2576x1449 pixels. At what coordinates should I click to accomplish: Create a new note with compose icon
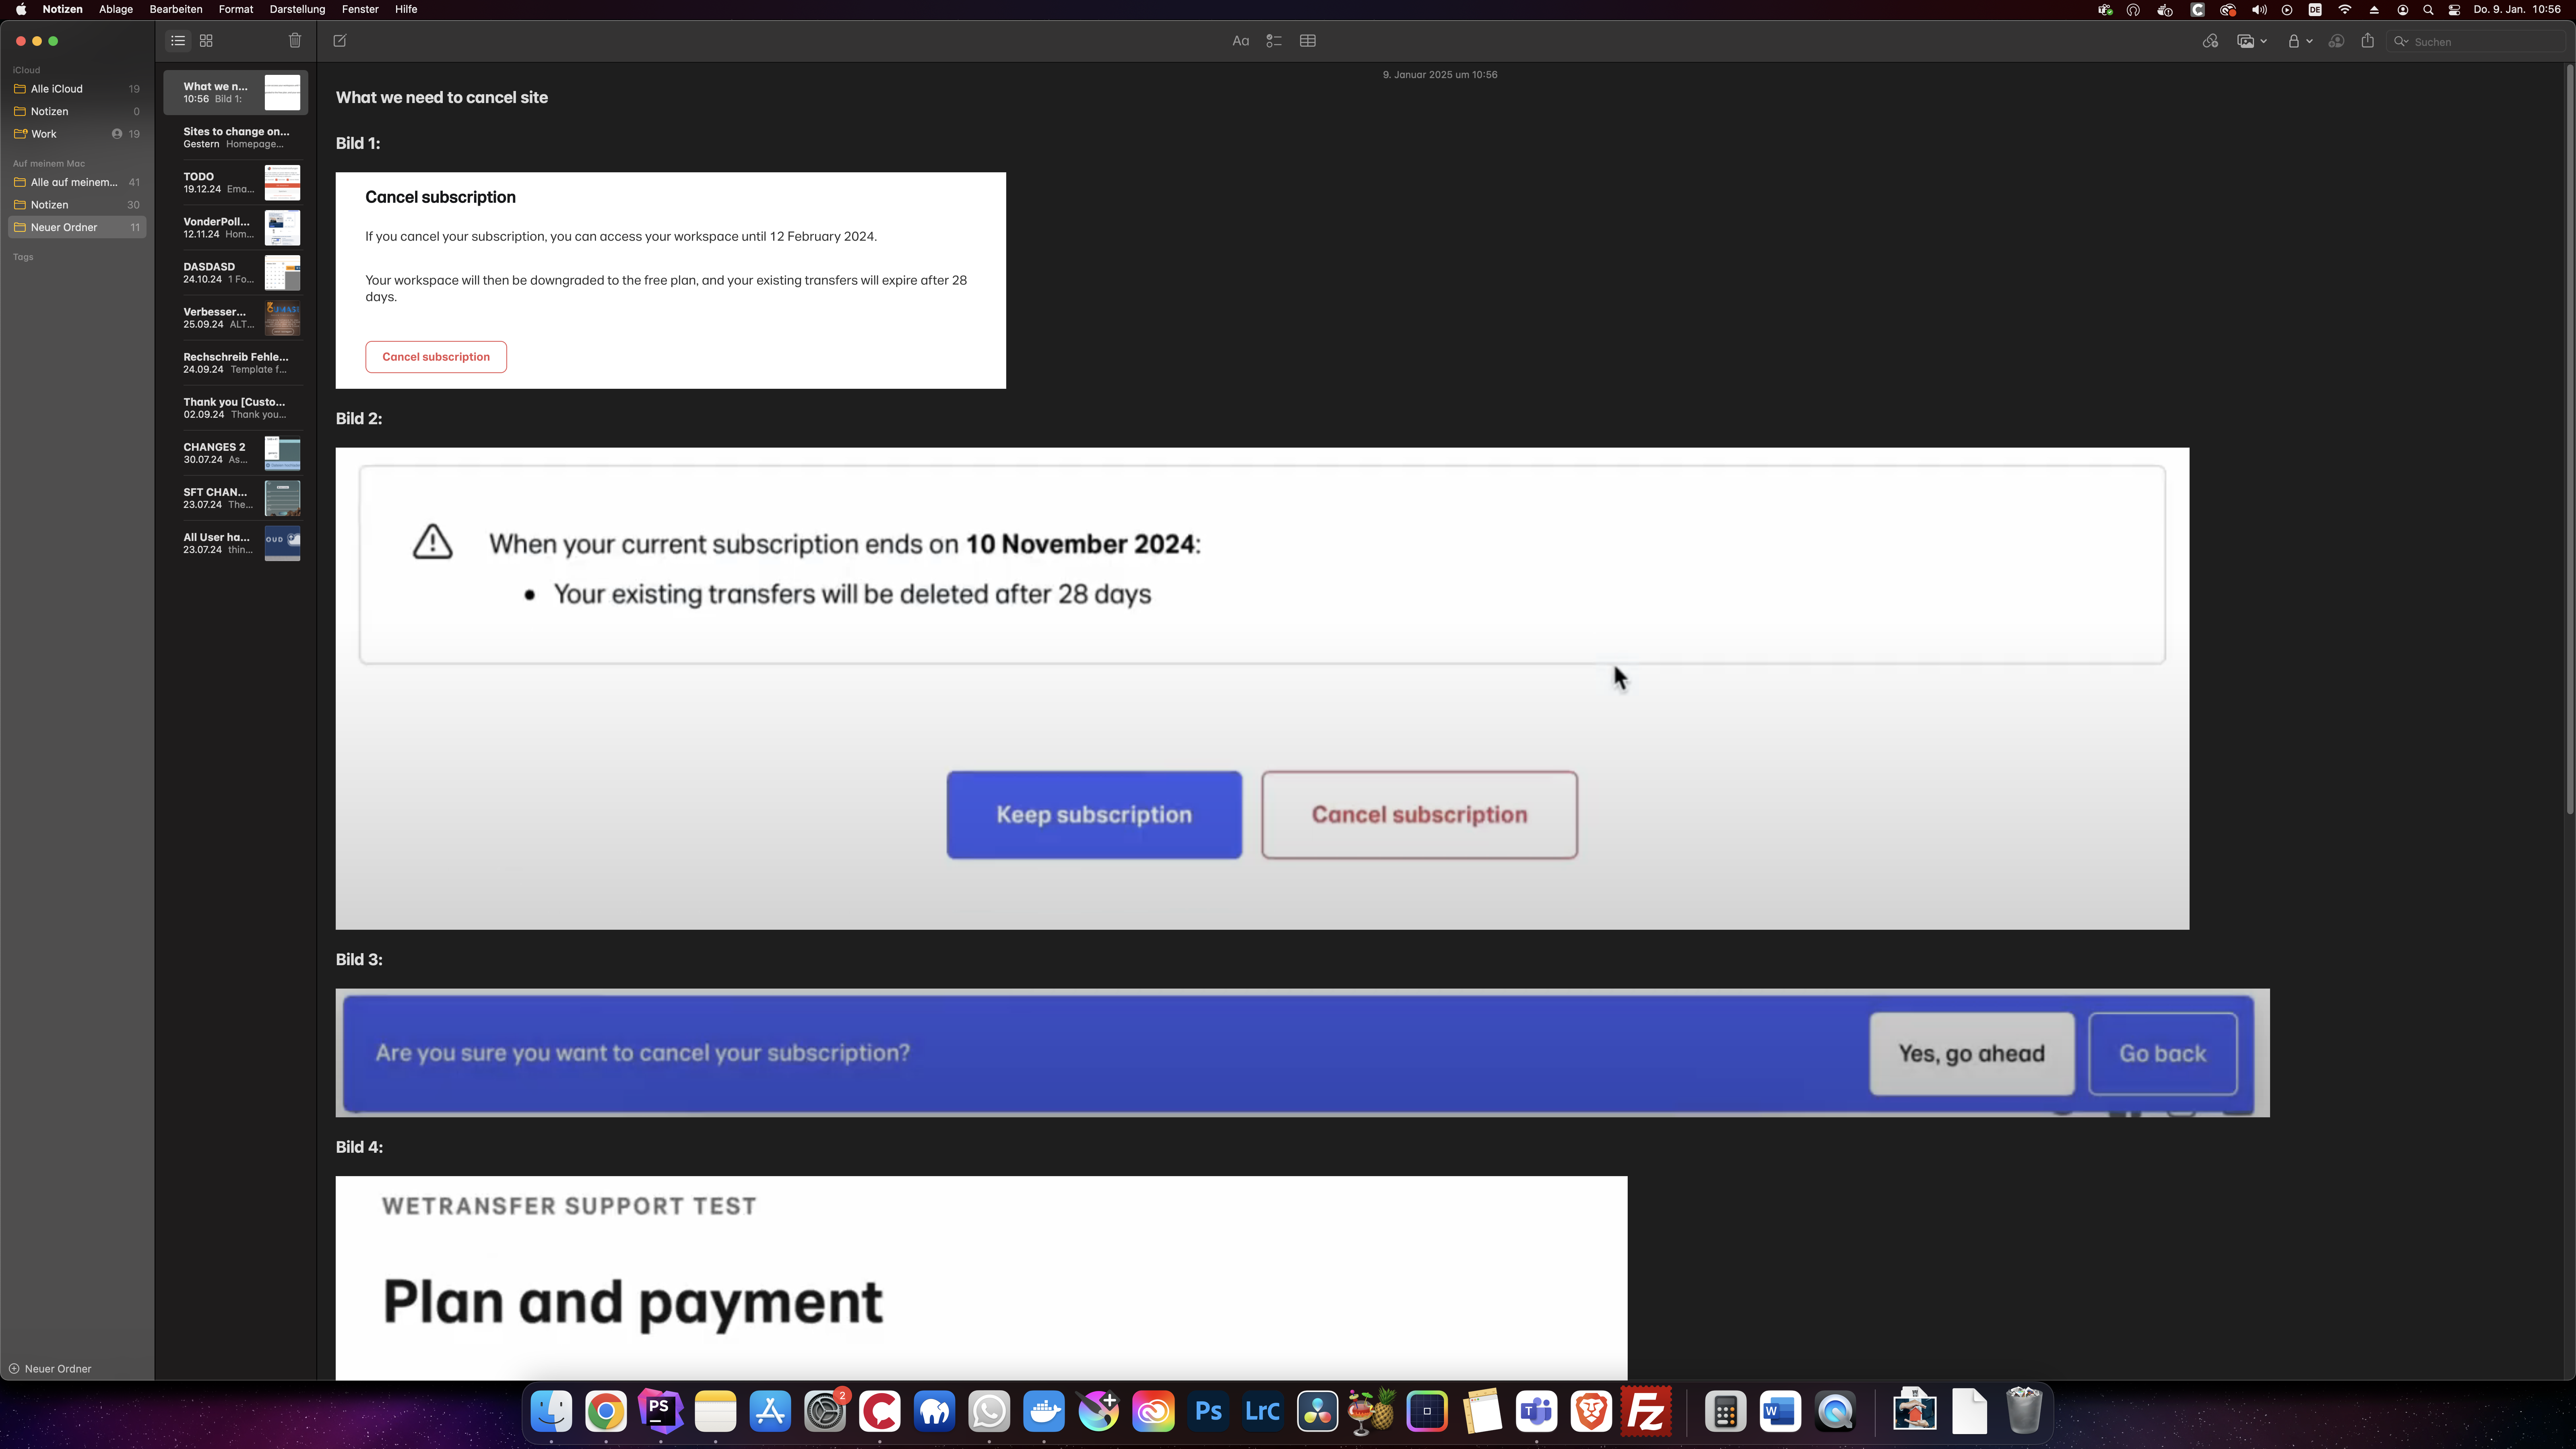click(340, 41)
